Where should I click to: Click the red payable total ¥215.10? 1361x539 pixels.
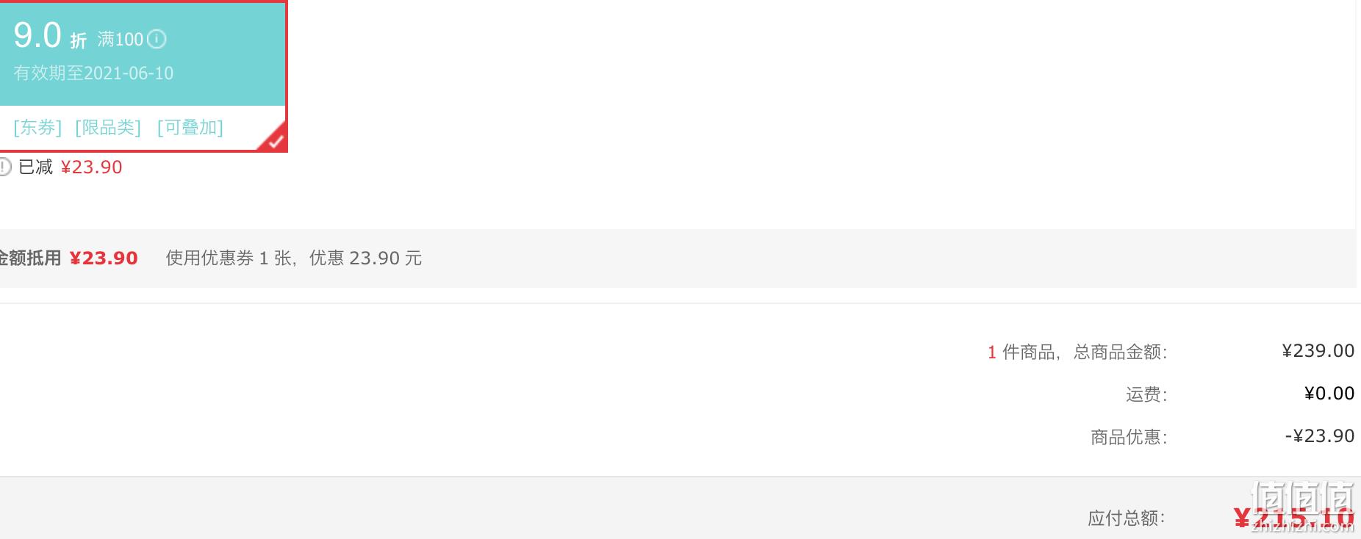click(1293, 518)
